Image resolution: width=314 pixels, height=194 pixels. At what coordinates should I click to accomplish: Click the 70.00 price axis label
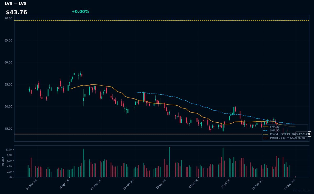click(x=8, y=18)
